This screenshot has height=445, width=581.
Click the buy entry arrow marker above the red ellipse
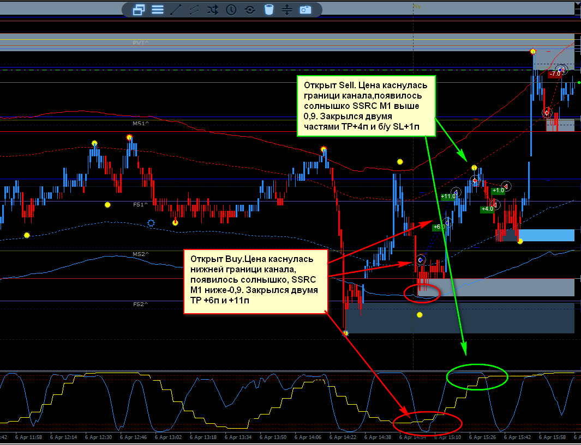tap(421, 260)
